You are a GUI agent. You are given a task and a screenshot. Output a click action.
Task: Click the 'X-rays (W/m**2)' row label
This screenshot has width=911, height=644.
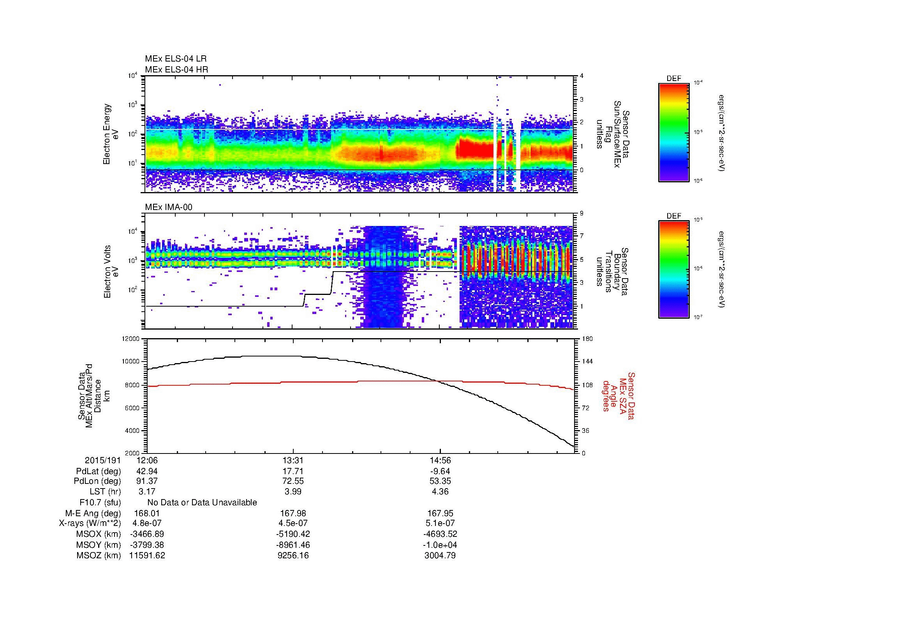pyautogui.click(x=90, y=524)
